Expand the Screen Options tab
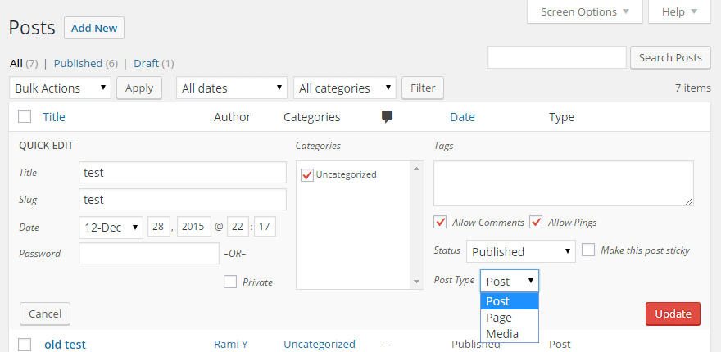721x352 pixels. coord(584,11)
